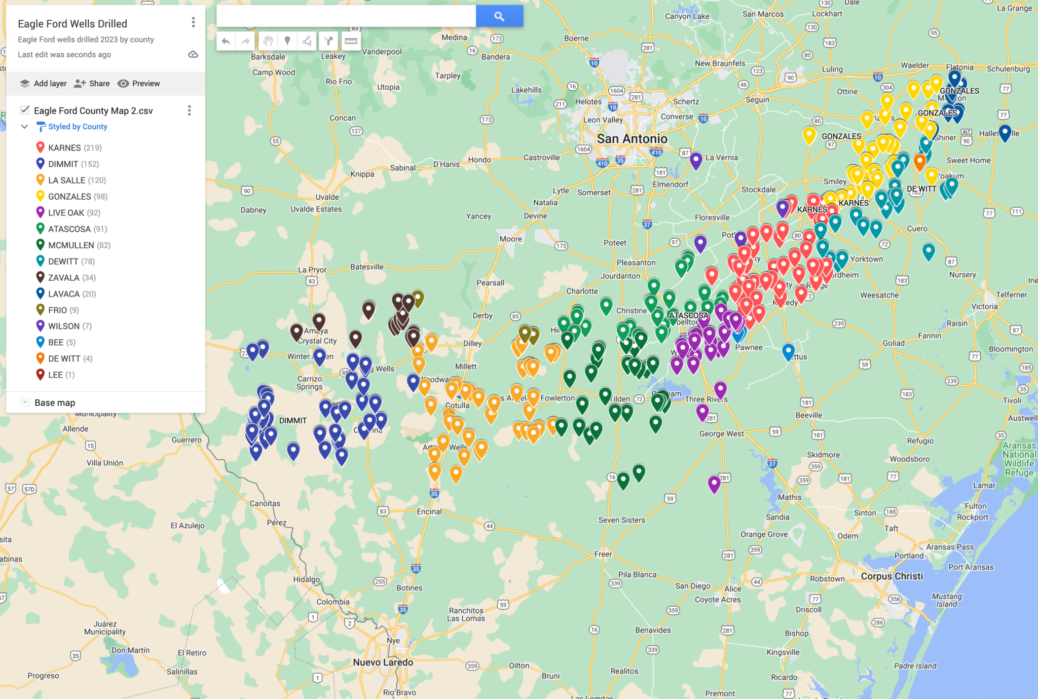Open the map options three-dot menu
Image resolution: width=1038 pixels, height=699 pixels.
coord(193,22)
